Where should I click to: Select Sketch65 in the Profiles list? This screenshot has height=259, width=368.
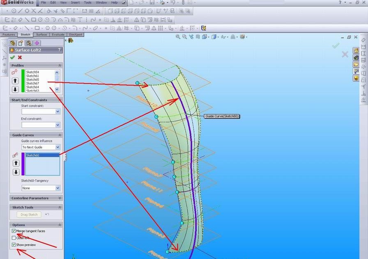(32, 80)
